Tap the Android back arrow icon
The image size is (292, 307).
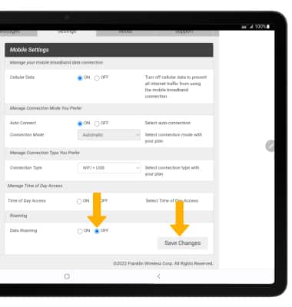click(x=158, y=276)
